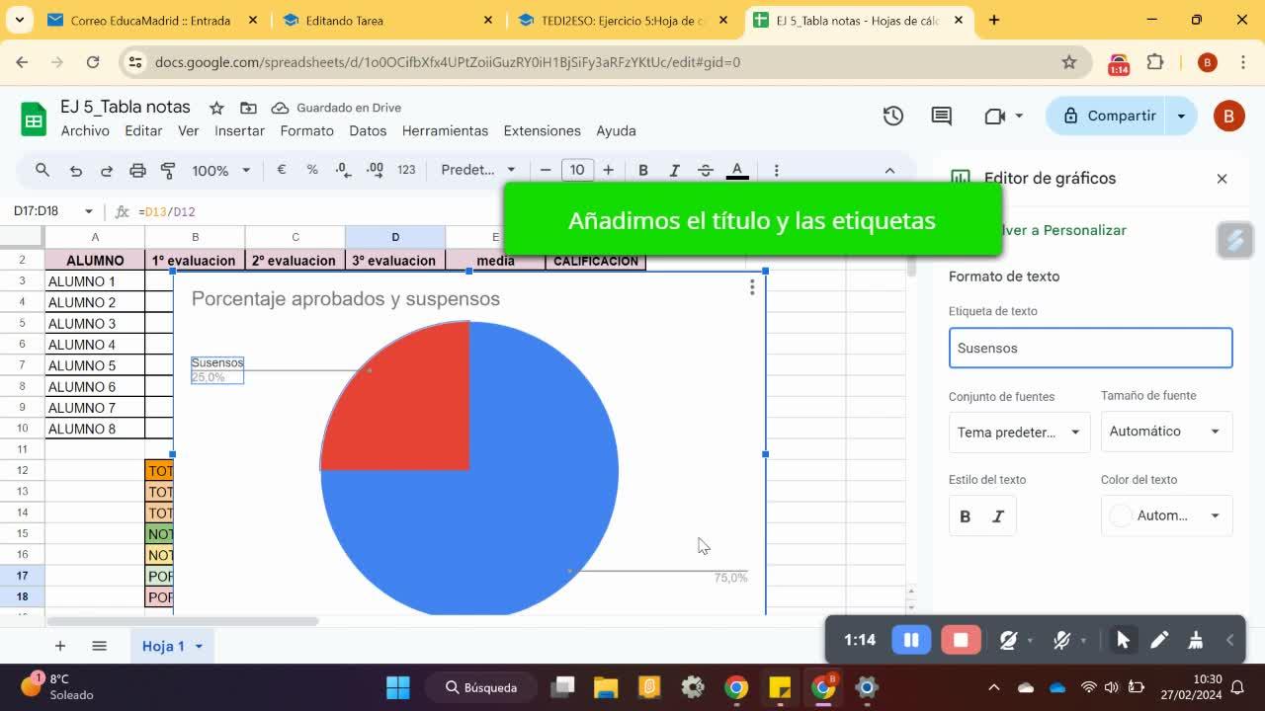
Task: Open more number formats (123)
Action: [x=406, y=170]
